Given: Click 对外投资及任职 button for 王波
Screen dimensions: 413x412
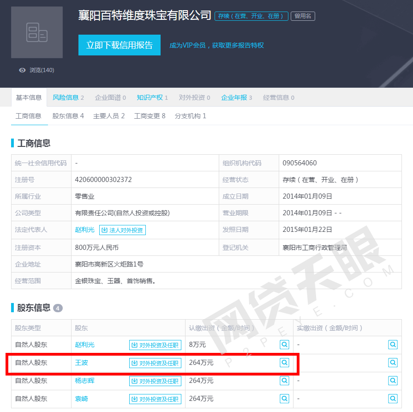Looking at the screenshot, I should pyautogui.click(x=155, y=363).
